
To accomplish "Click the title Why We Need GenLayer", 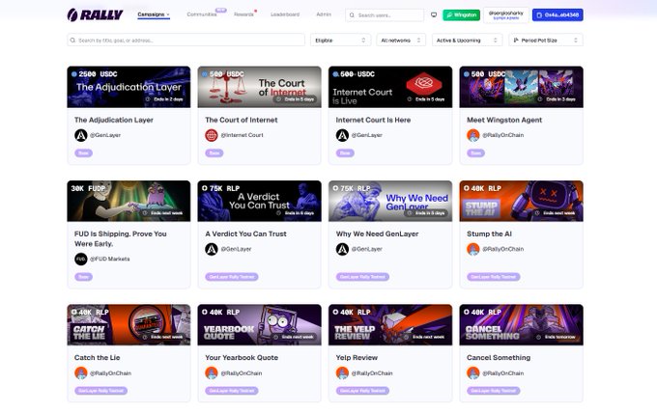I will [x=377, y=234].
